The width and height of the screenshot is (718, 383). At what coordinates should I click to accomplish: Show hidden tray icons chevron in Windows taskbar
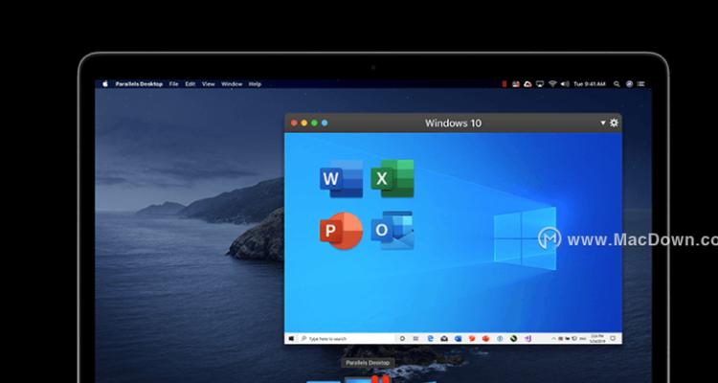click(553, 339)
